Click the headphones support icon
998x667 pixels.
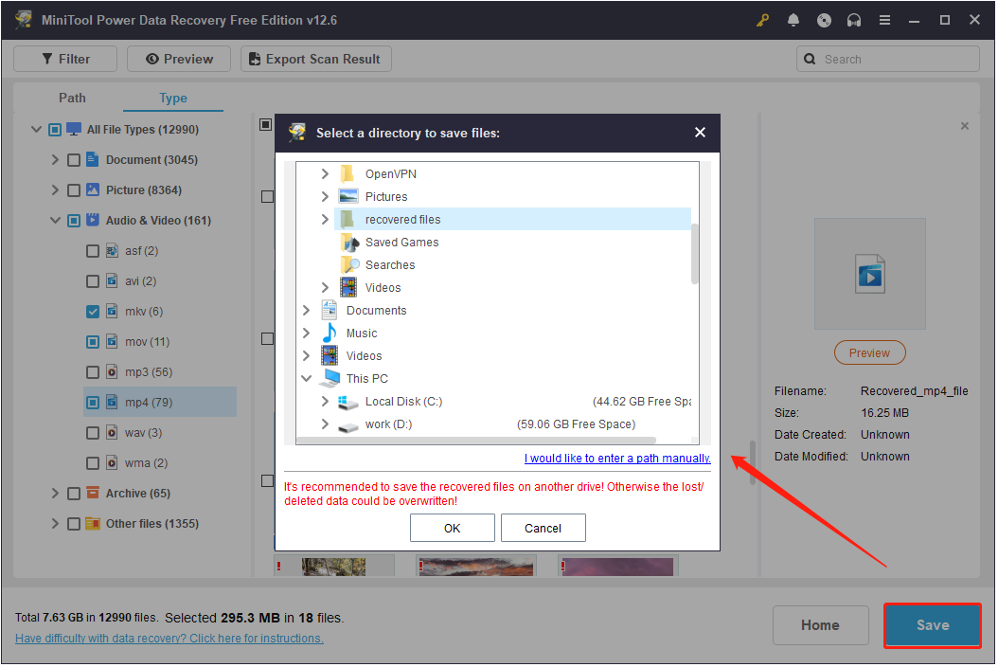[854, 20]
